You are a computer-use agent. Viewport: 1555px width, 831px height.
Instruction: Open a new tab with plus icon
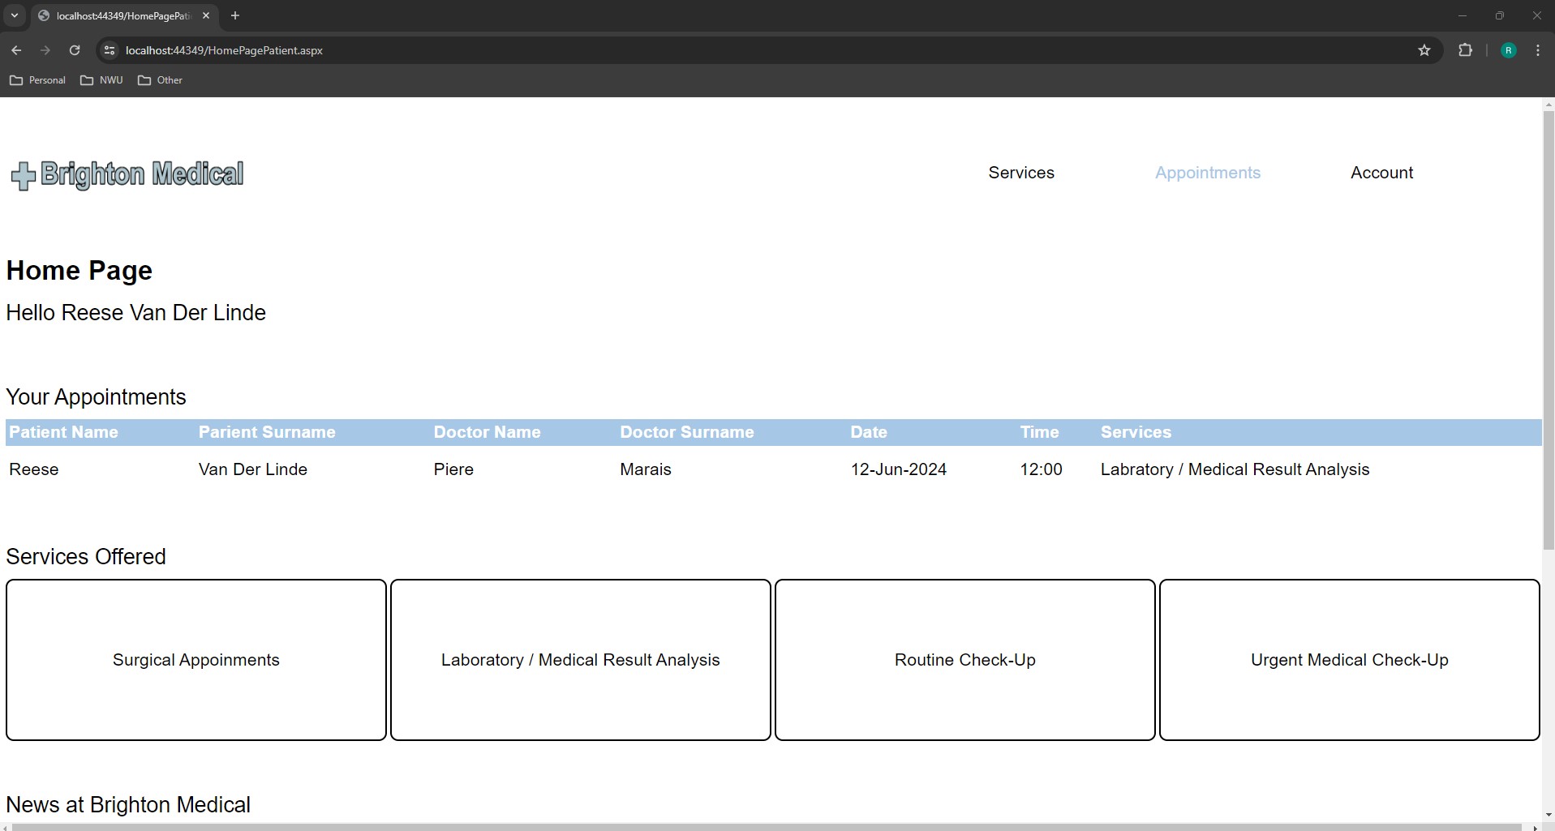[x=235, y=15]
